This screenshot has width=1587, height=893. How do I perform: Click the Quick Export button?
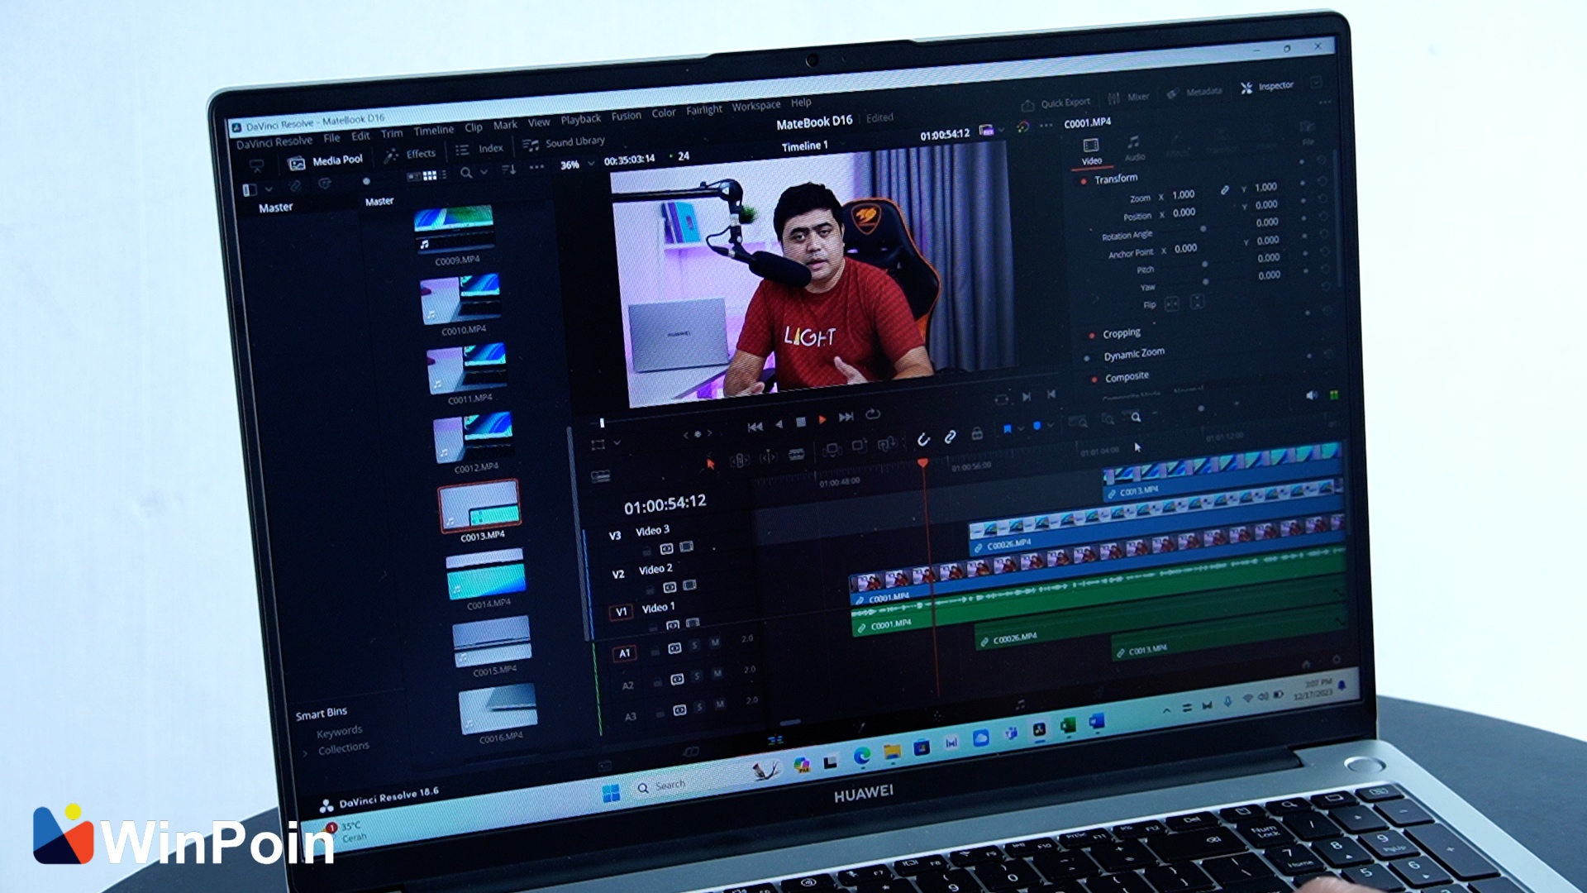1056,103
